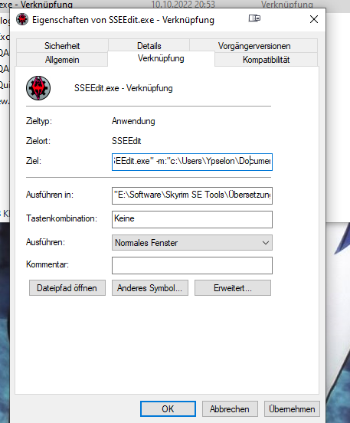The image size is (350, 423).
Task: Open the Vorgängerversionen tab
Action: (254, 45)
